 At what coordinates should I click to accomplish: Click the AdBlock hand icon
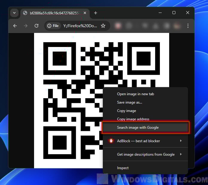click(111, 141)
